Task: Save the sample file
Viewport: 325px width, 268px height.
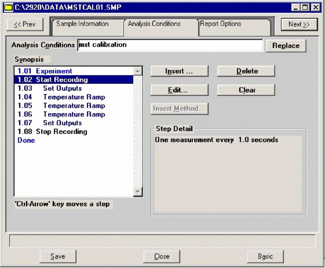Action: coord(58,257)
